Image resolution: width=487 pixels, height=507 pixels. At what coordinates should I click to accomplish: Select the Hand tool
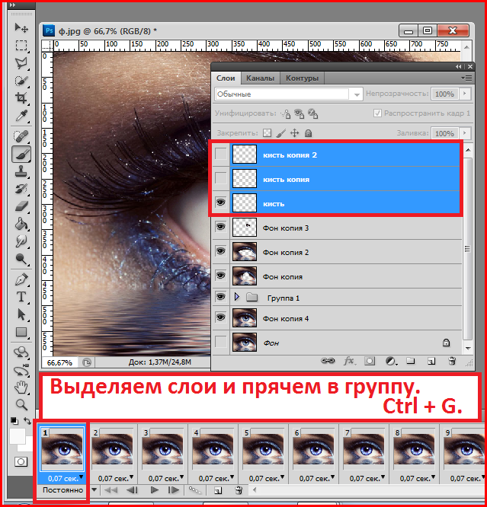point(21,387)
